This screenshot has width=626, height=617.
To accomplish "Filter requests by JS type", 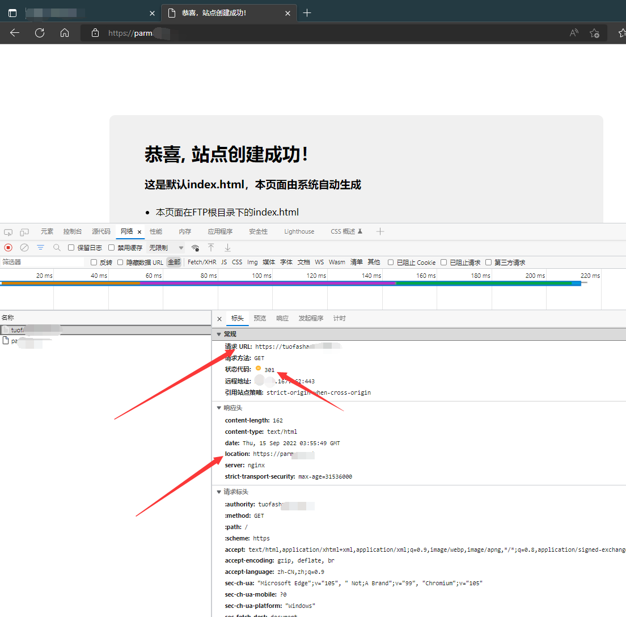I will (224, 263).
